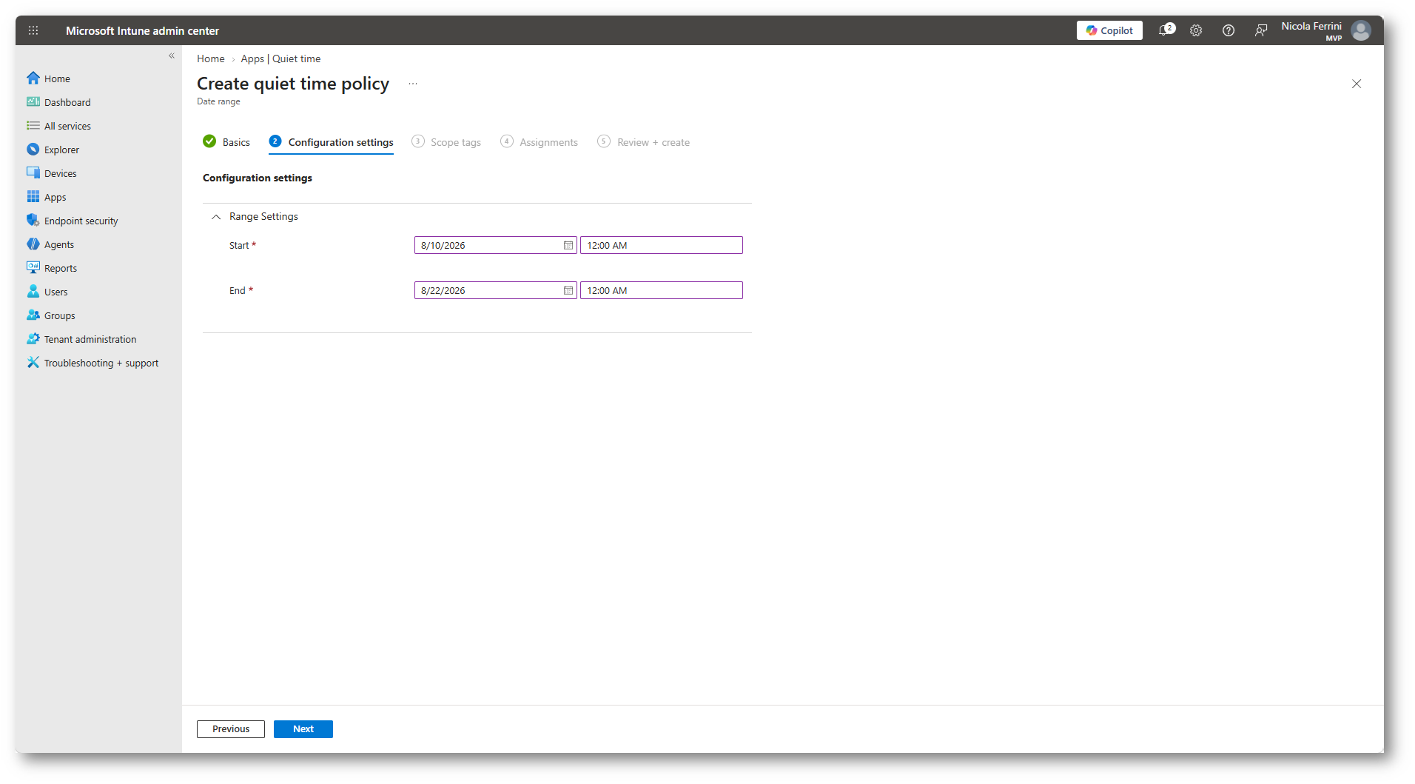1415x784 pixels.
Task: Close the Create quiet time policy pane
Action: (x=1357, y=84)
